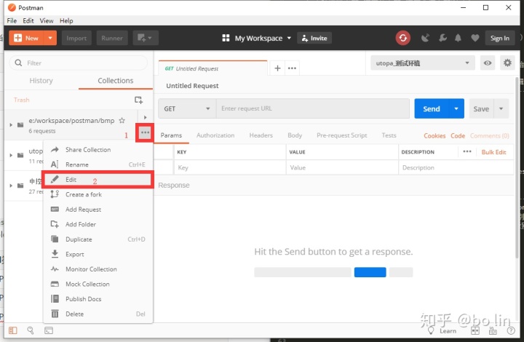Open keyboard shortcuts icon in status bar
This screenshot has height=342, width=524.
(x=493, y=330)
